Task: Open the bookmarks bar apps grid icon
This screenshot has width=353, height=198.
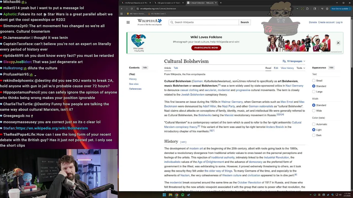Action: coord(122,13)
